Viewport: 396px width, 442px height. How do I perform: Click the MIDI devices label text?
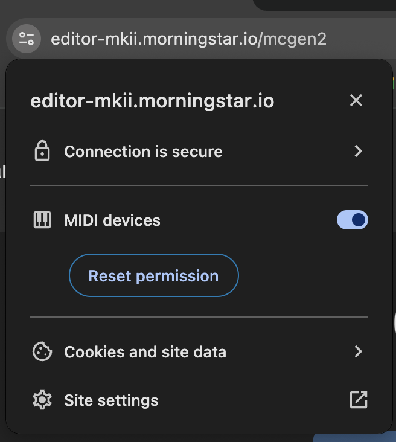(112, 220)
